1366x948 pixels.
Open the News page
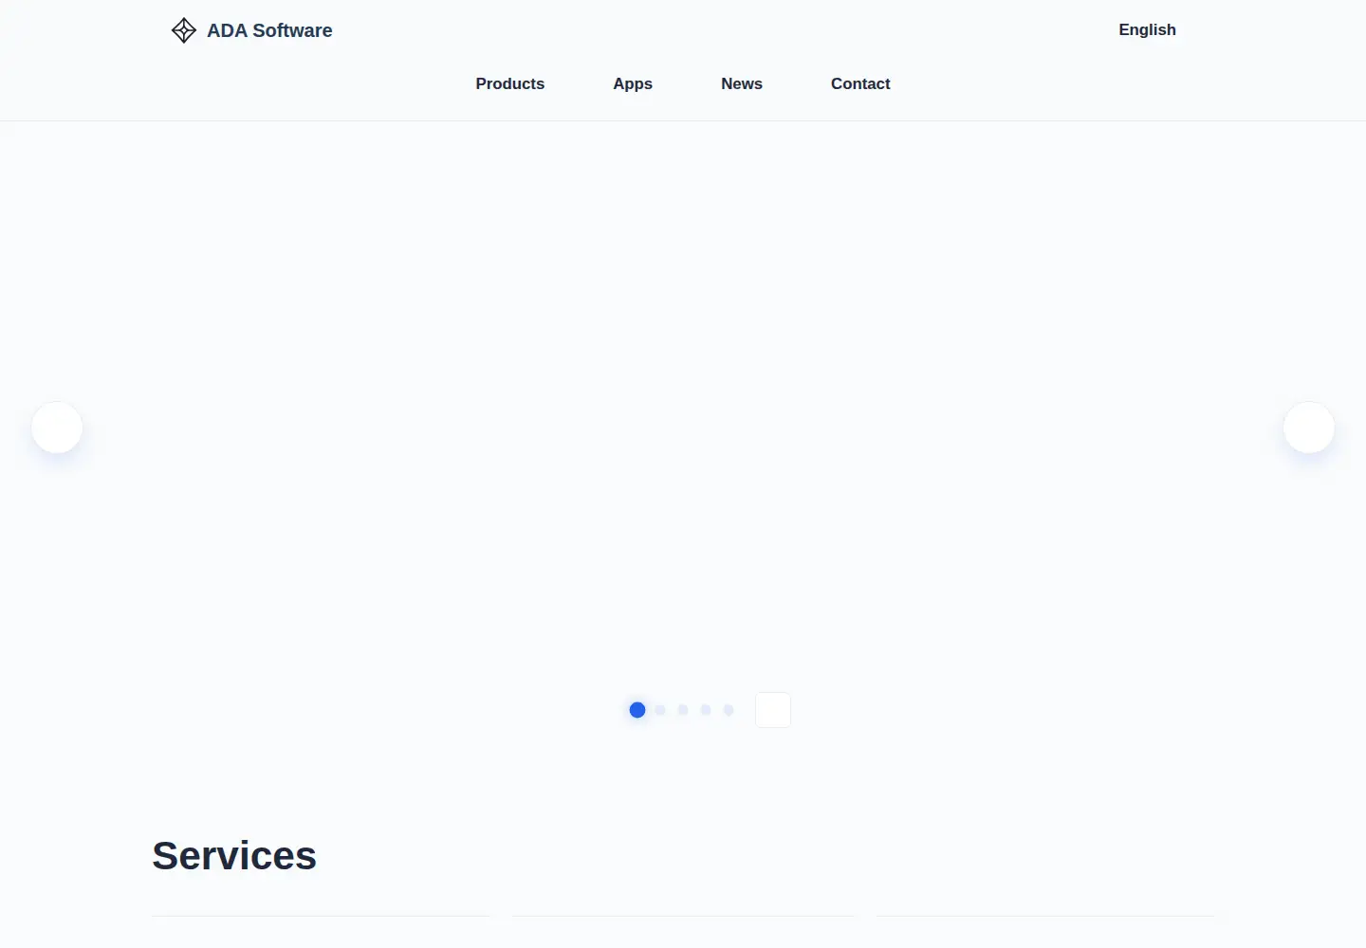click(x=742, y=83)
